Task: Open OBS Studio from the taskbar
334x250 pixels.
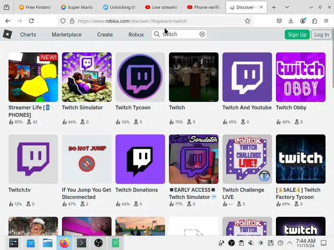Action: pos(99,243)
